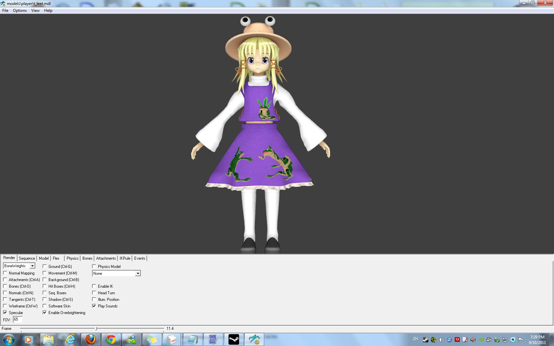Screen dimensions: 554x346
Task: Switch to the IKRule tab
Action: coord(125,258)
